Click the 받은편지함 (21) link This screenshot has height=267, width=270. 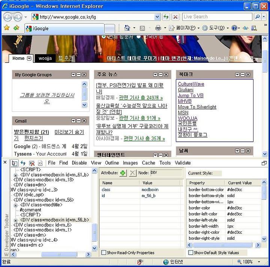pos(31,132)
